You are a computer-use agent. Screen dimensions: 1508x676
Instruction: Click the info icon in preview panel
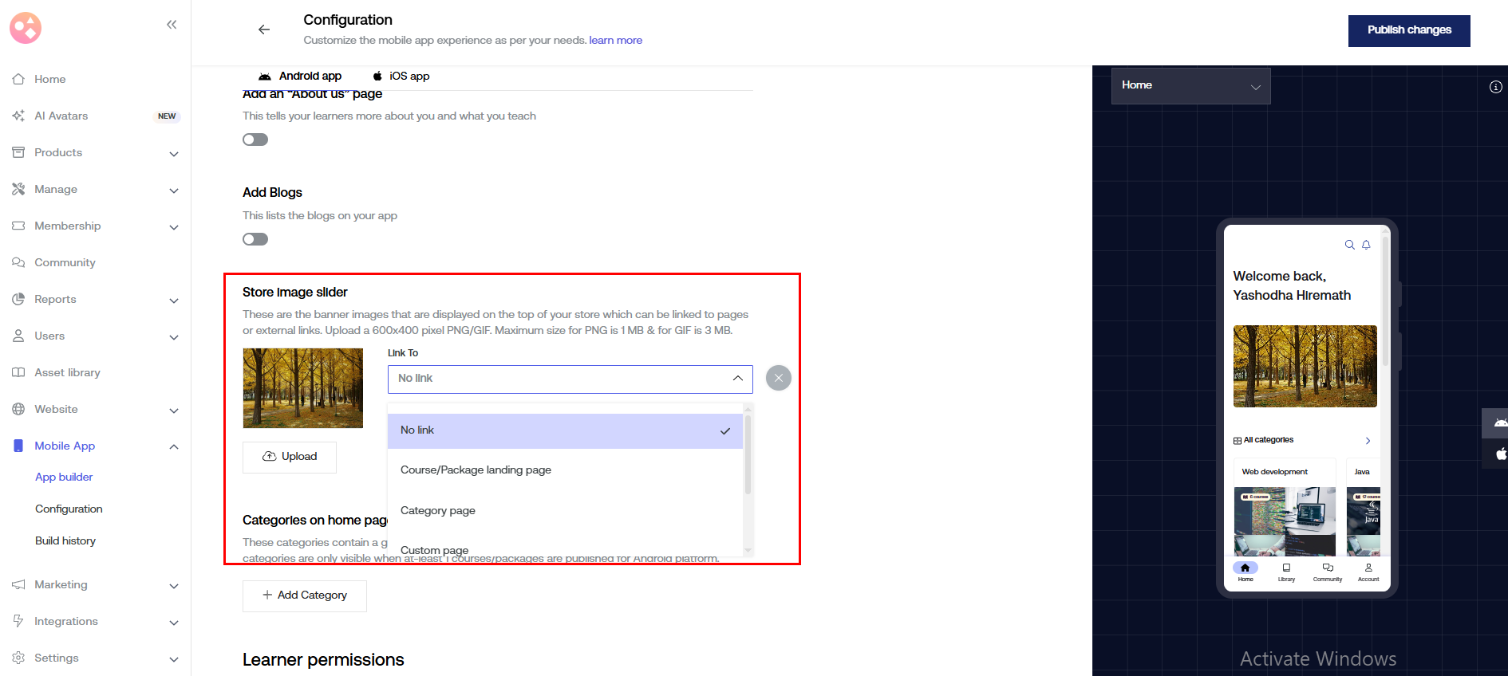tap(1495, 87)
